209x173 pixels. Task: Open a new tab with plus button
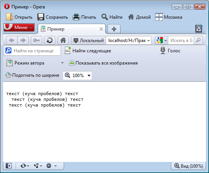tap(114, 29)
